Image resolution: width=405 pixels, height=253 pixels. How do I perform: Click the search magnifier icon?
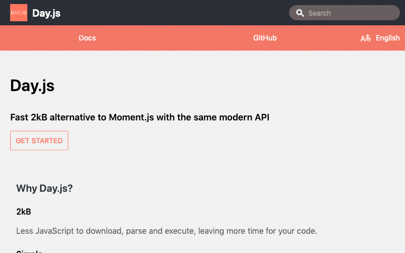(x=300, y=13)
